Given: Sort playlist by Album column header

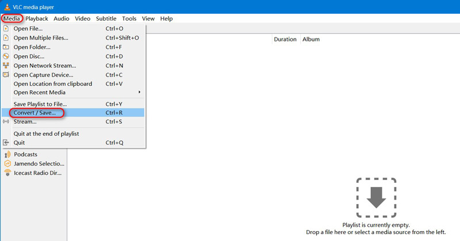Looking at the screenshot, I should point(311,39).
